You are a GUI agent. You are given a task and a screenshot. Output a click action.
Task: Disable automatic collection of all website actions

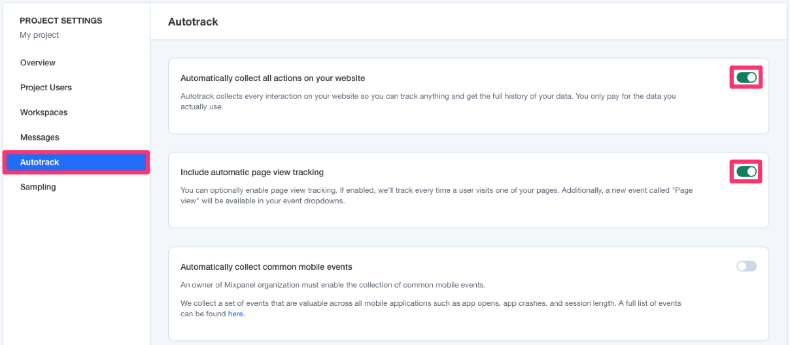click(x=746, y=78)
